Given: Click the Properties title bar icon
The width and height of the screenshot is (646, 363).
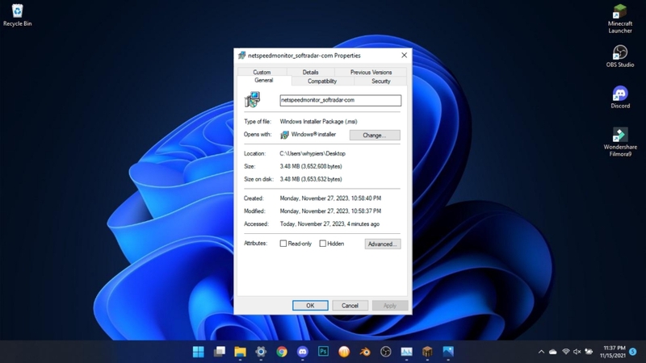Looking at the screenshot, I should point(241,55).
